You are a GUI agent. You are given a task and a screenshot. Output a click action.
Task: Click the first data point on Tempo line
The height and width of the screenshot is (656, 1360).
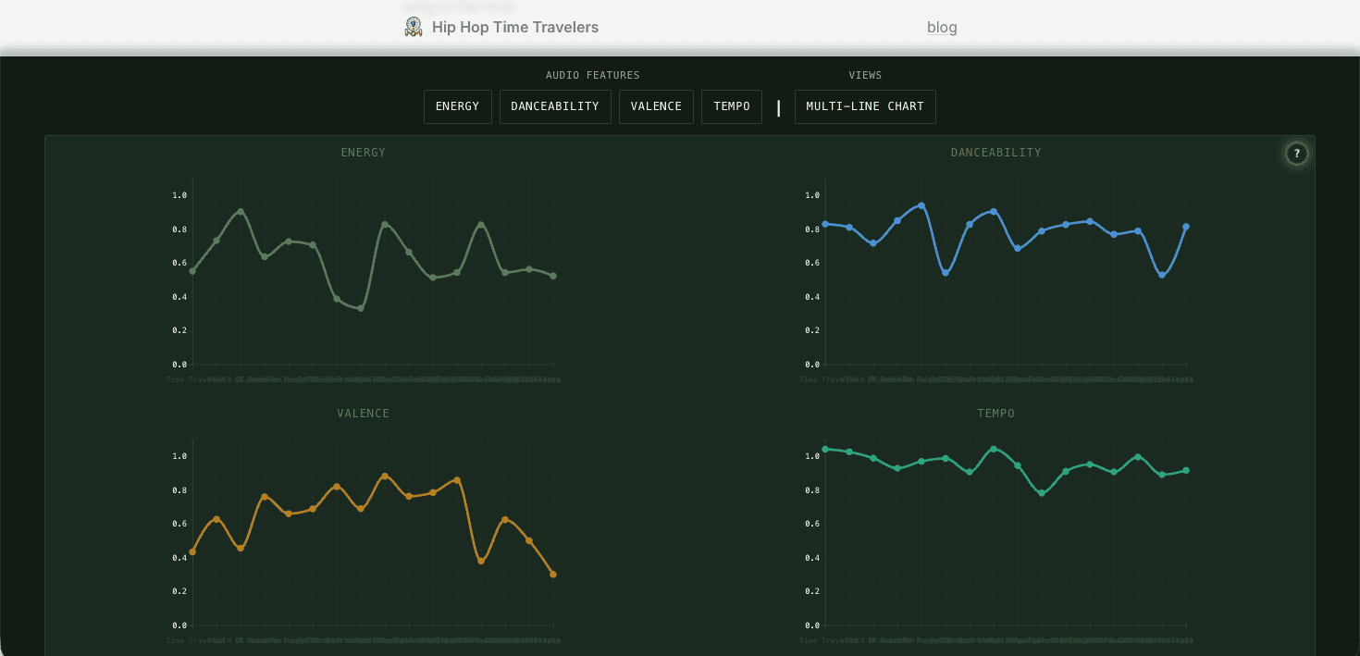point(825,449)
